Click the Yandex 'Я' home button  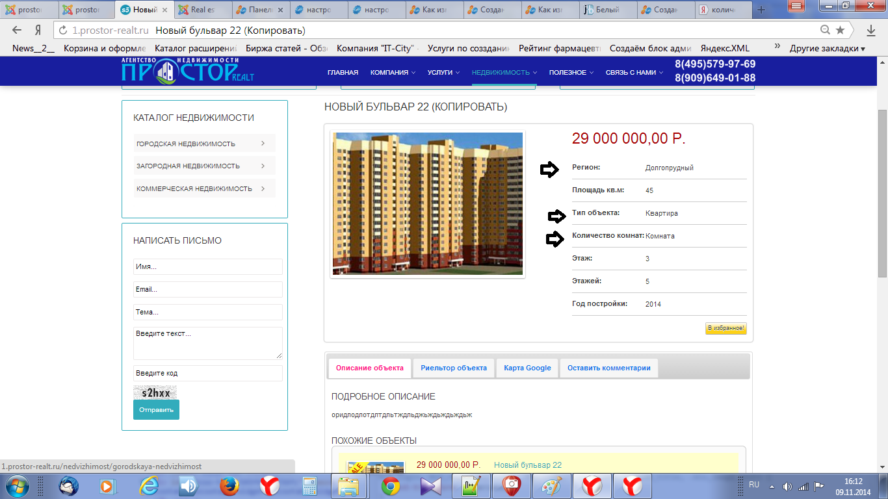click(38, 31)
